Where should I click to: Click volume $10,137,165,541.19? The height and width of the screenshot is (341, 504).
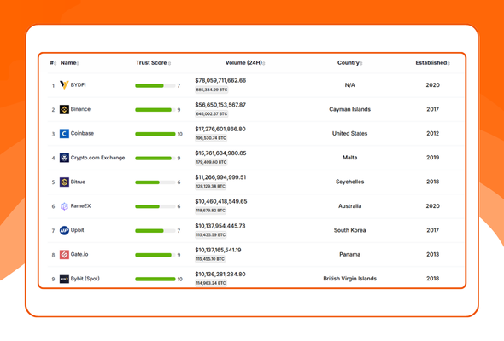pyautogui.click(x=218, y=250)
